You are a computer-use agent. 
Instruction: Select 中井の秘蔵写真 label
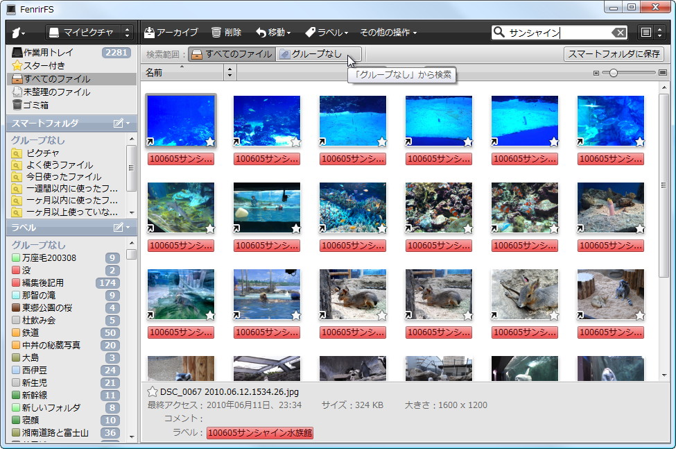(66, 346)
